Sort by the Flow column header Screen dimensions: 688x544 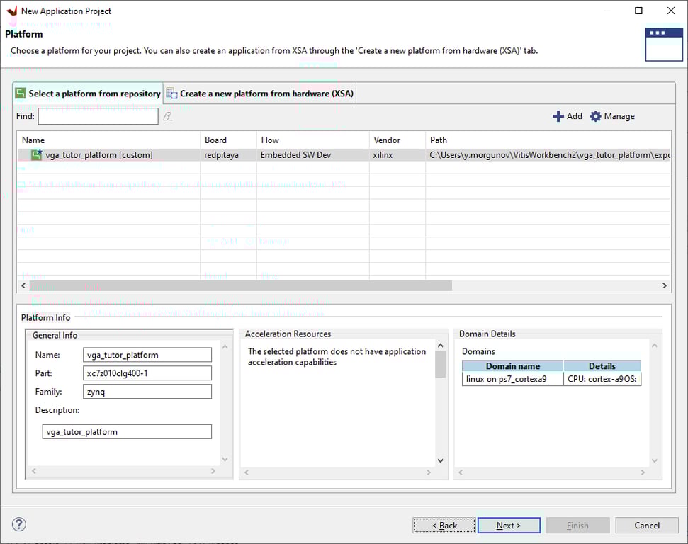(x=313, y=140)
